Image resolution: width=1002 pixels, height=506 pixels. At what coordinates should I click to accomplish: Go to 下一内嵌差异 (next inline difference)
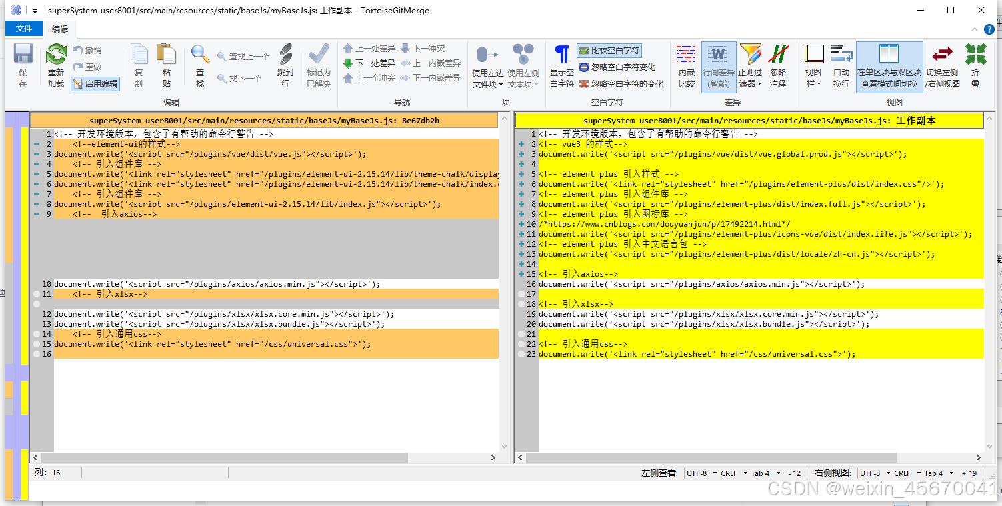pyautogui.click(x=431, y=78)
